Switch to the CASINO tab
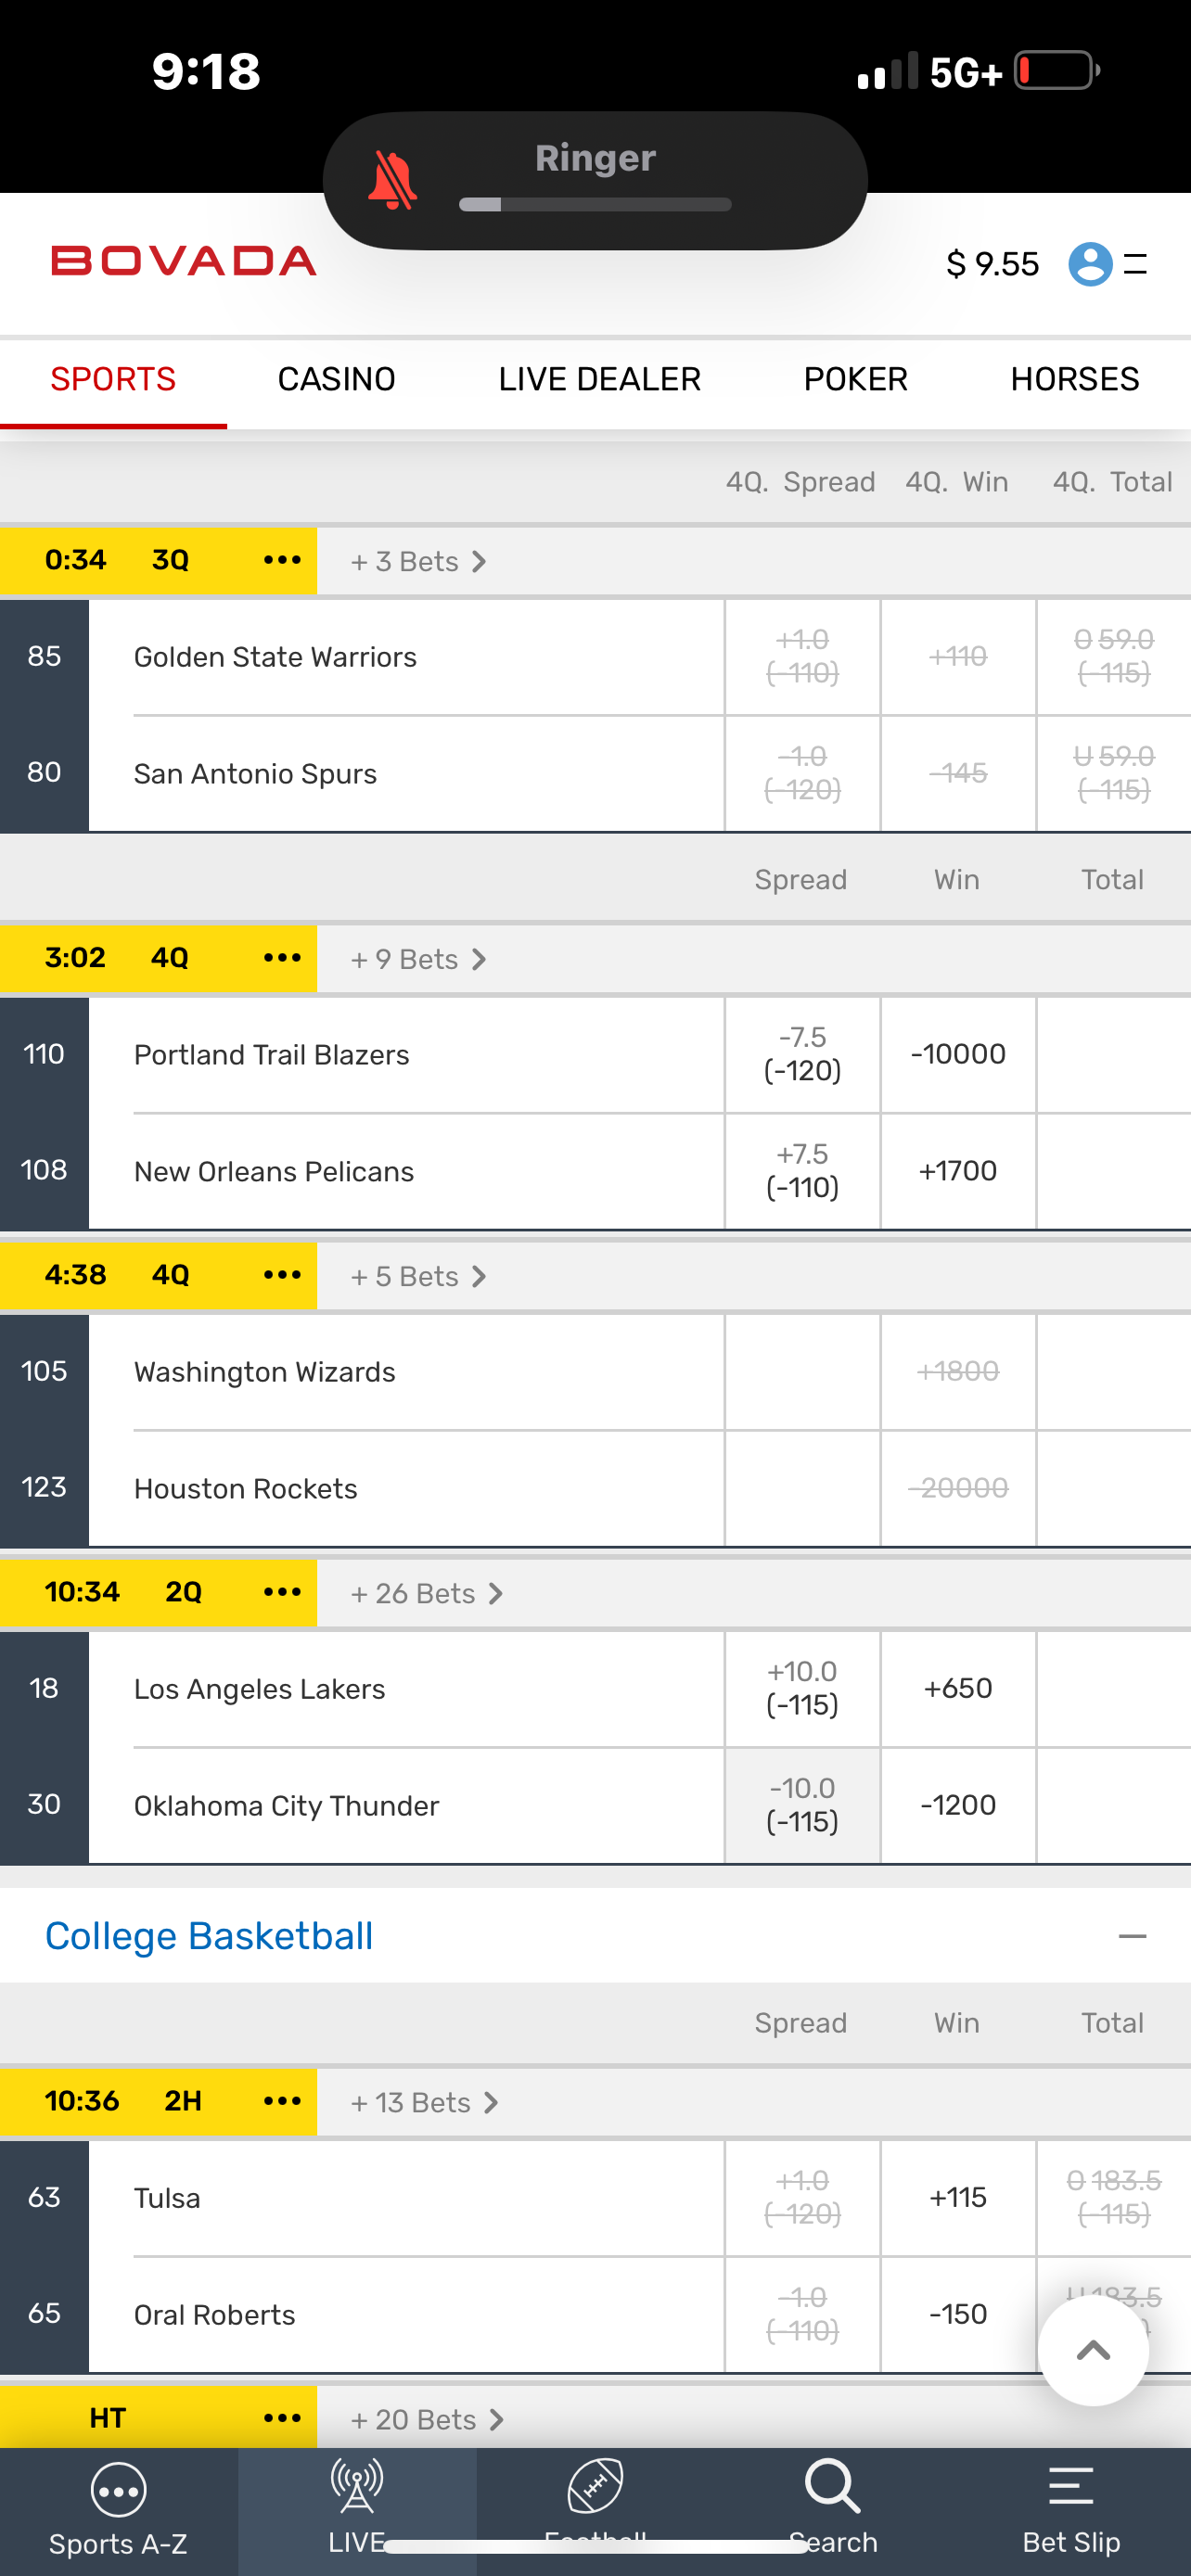Screen dimensions: 1191x2576 336,380
